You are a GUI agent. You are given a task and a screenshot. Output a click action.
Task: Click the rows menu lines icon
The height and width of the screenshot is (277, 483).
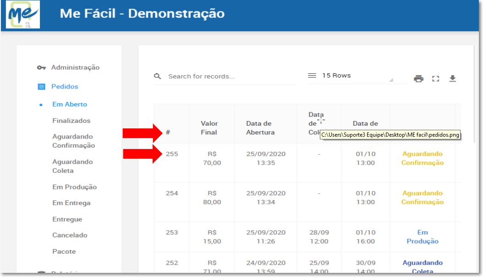click(x=312, y=76)
